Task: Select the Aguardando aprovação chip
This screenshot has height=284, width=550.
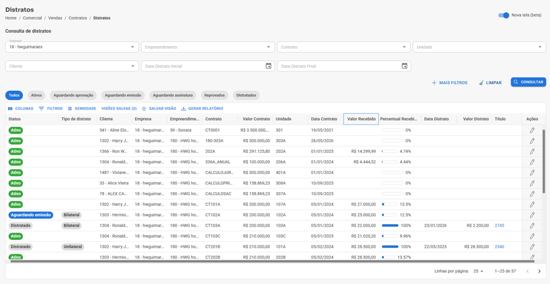Action: 73,95
